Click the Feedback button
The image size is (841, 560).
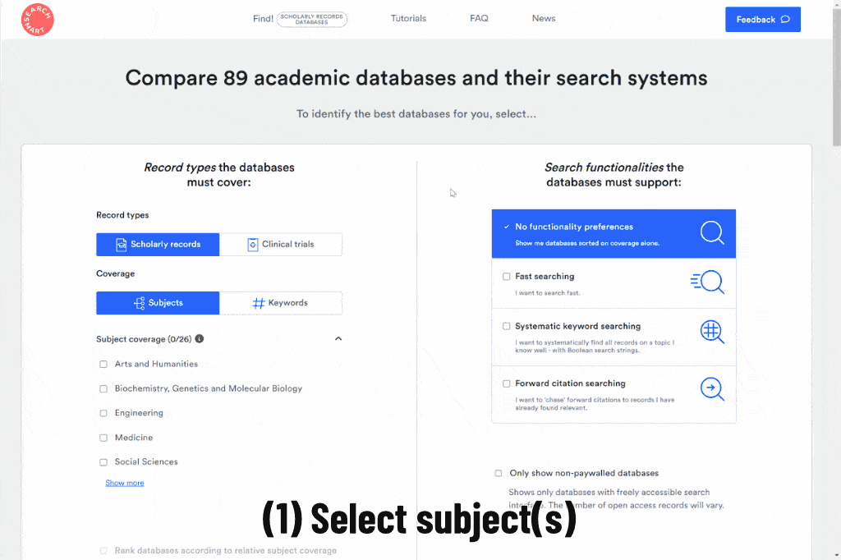tap(762, 19)
